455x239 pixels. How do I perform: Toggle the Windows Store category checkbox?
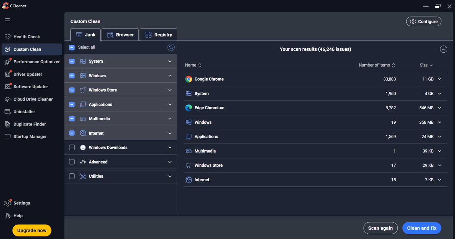[x=72, y=90]
